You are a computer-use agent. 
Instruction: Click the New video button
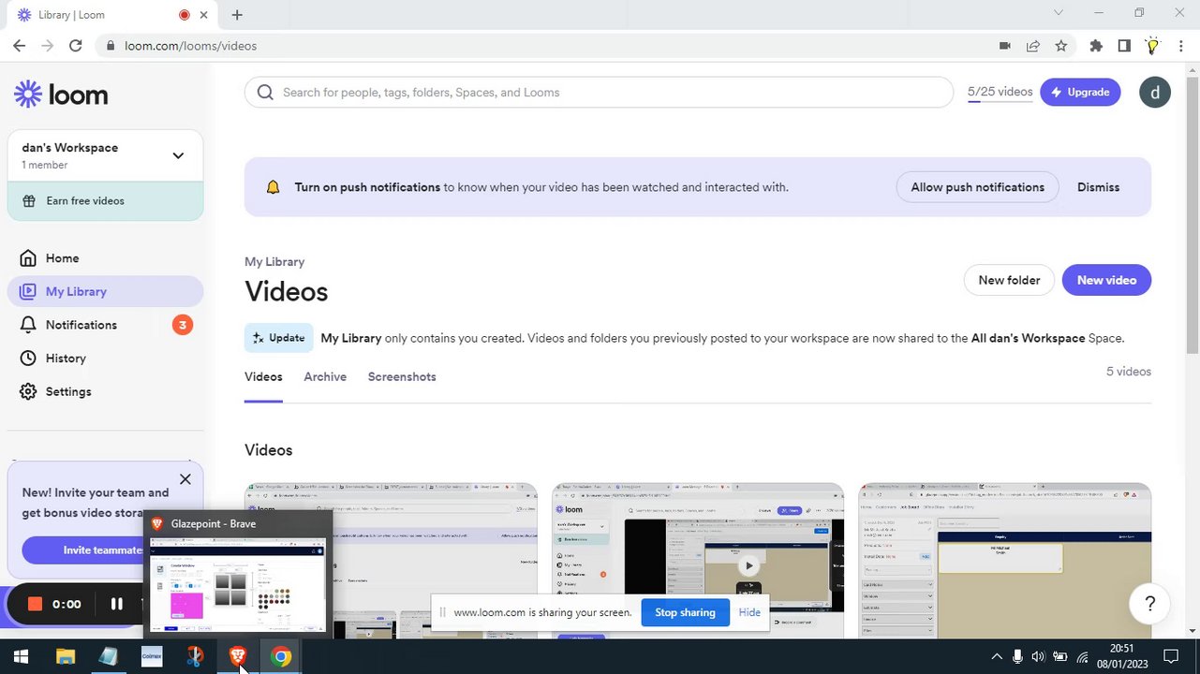point(1106,280)
